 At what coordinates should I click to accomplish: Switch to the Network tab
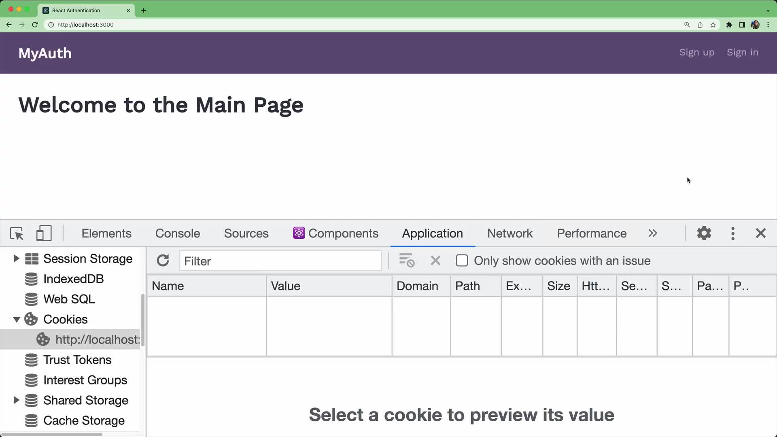pyautogui.click(x=510, y=233)
